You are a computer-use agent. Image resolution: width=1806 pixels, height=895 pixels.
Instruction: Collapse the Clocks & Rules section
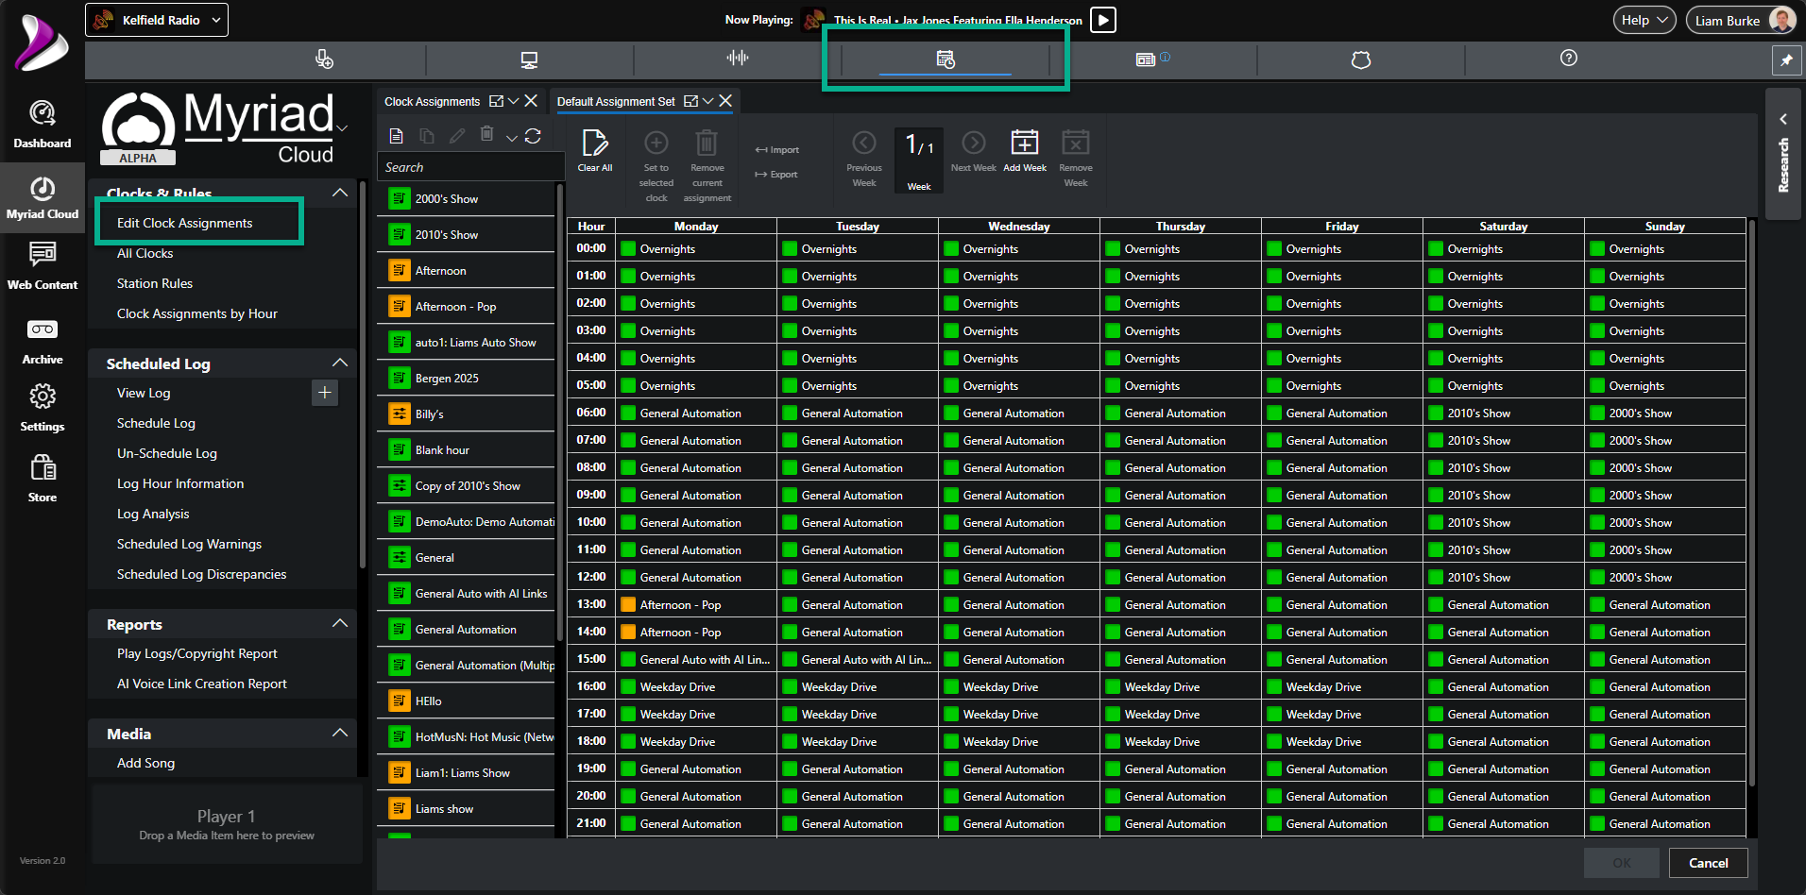340,193
